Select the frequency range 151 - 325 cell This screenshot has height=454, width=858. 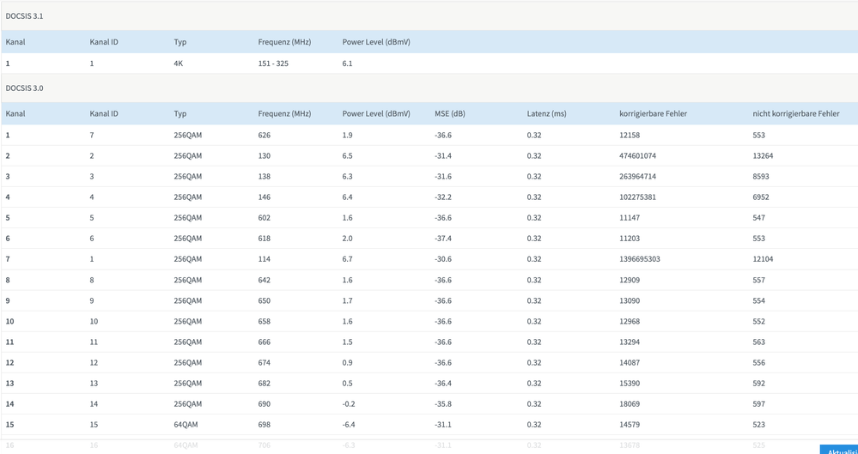pos(273,64)
